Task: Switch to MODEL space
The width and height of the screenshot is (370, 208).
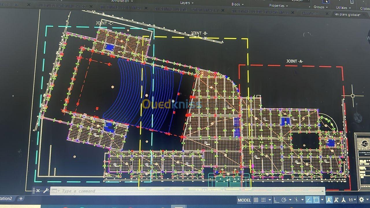Action: (244, 200)
